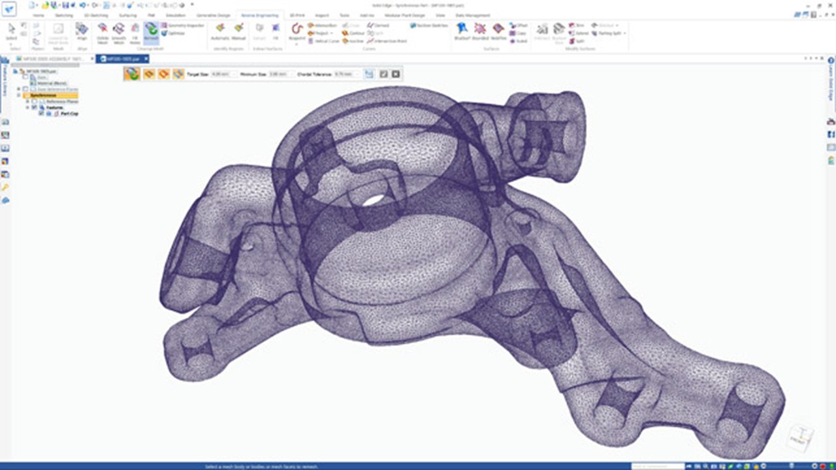Click the Ruled surface command

coord(518,40)
